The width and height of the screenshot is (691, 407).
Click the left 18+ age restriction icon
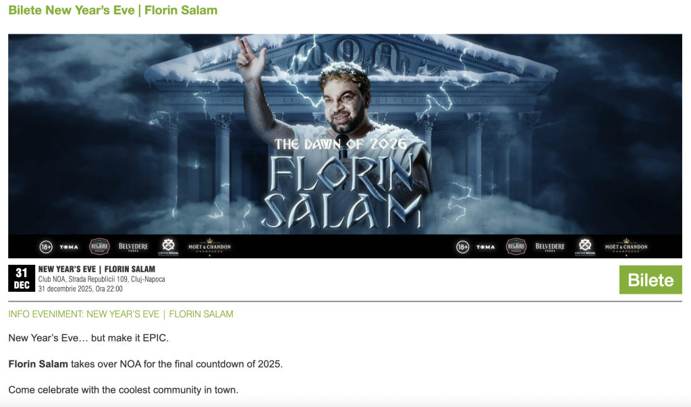tap(46, 247)
